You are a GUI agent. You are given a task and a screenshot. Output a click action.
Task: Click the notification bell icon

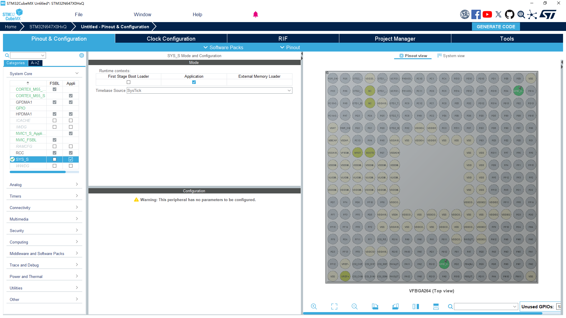[256, 14]
